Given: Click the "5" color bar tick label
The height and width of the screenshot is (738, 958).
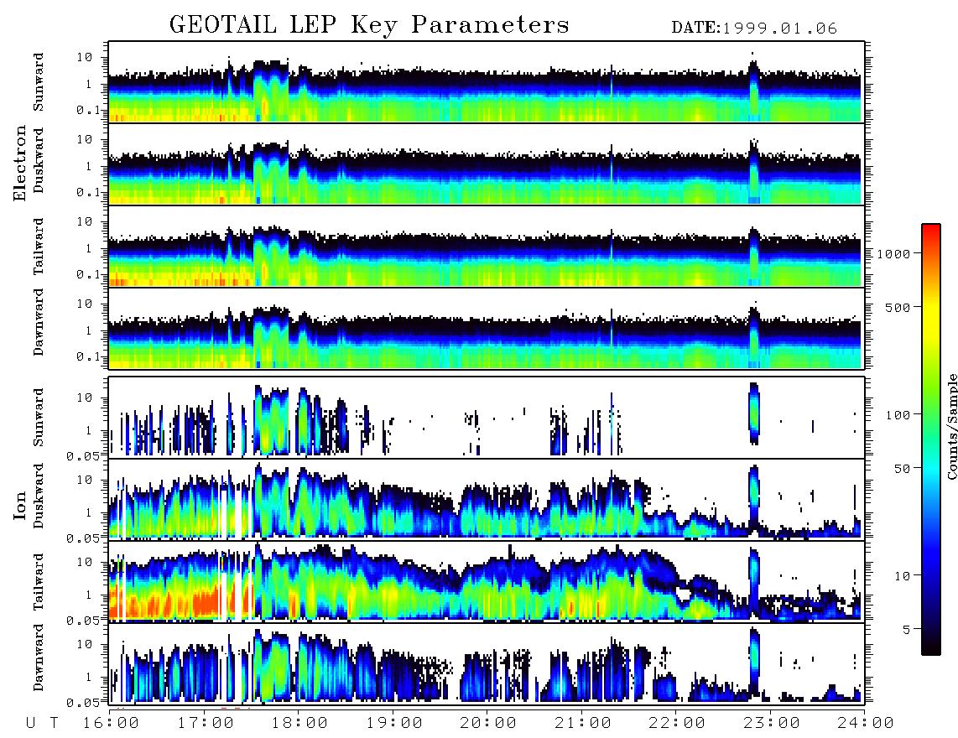Looking at the screenshot, I should pos(906,630).
